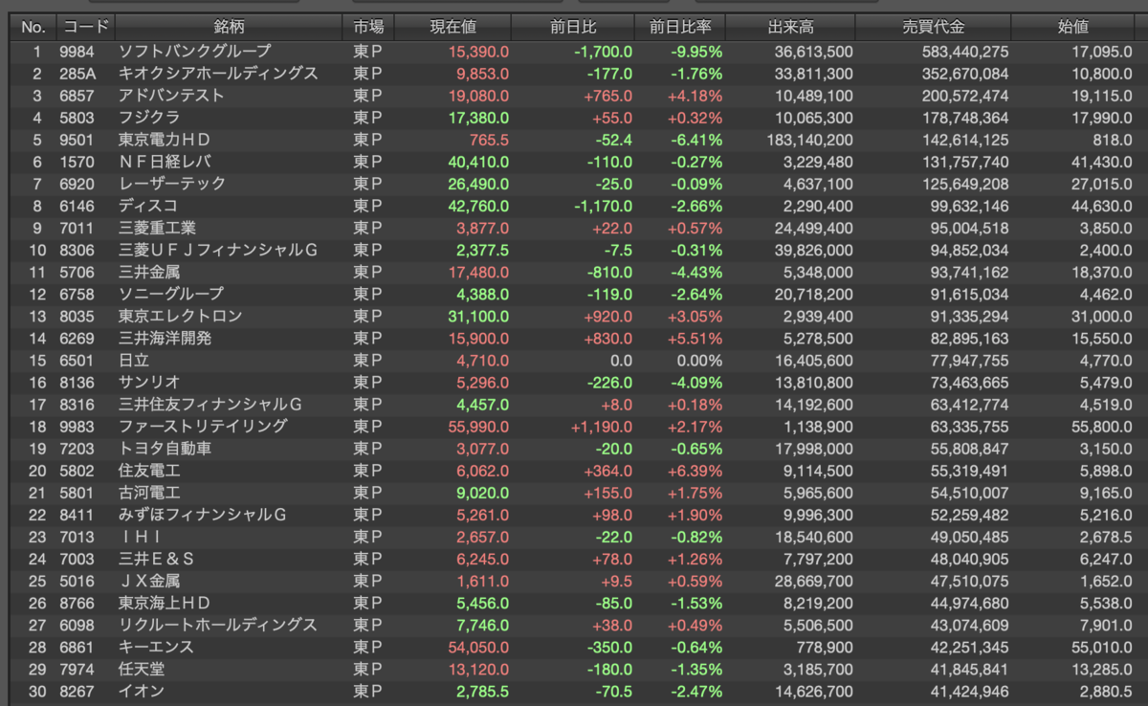Screen dimensions: 1148x706
Task: Click the ファーストリテイリング stock name
Action: pyautogui.click(x=189, y=426)
